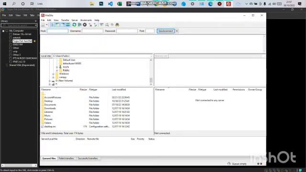Open the VM menu in VMware Workstation
Viewport: 306px width, 172px height.
pos(25,15)
